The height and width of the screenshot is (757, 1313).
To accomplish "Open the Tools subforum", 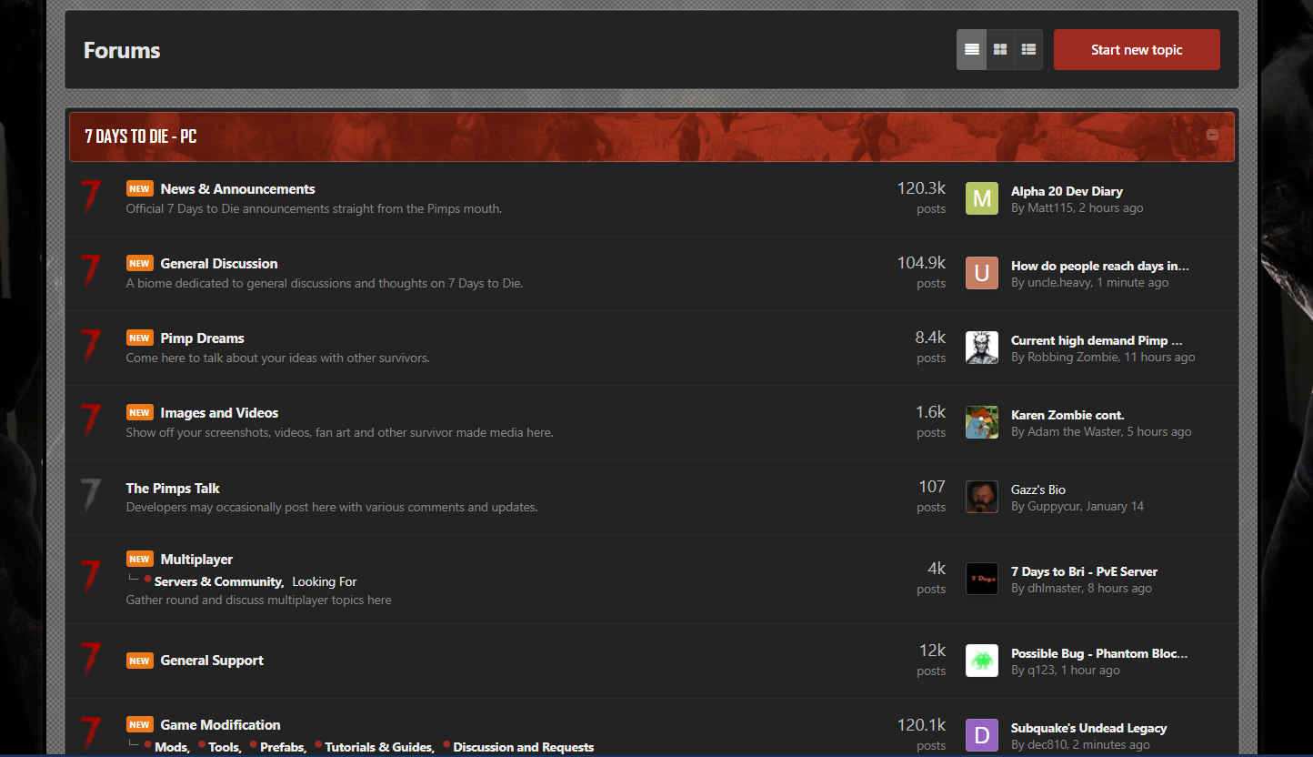I will (223, 747).
